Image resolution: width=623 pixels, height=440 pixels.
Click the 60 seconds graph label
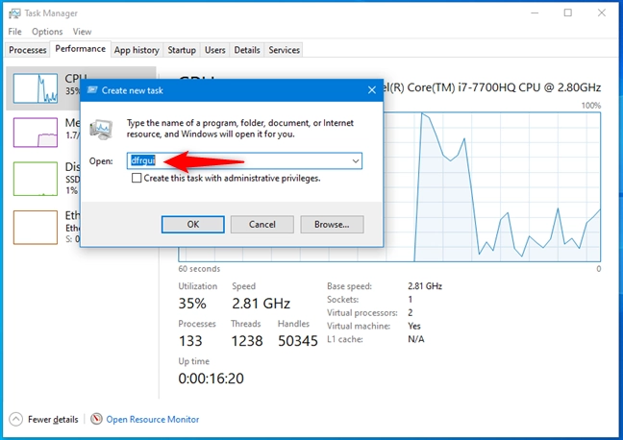point(199,269)
